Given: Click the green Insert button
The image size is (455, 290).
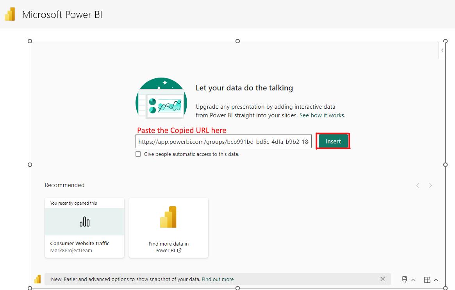Looking at the screenshot, I should [x=333, y=141].
